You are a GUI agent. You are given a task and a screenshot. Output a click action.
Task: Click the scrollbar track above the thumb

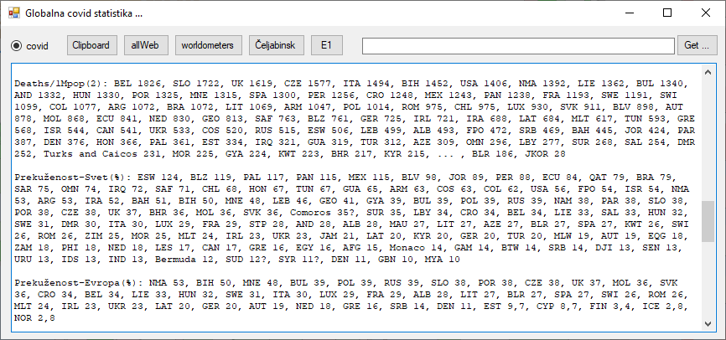tap(708, 134)
